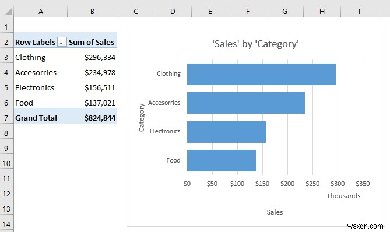Screen dimensions: 390x232
Task: Select the Electronics bar in the chart
Action: click(x=226, y=132)
